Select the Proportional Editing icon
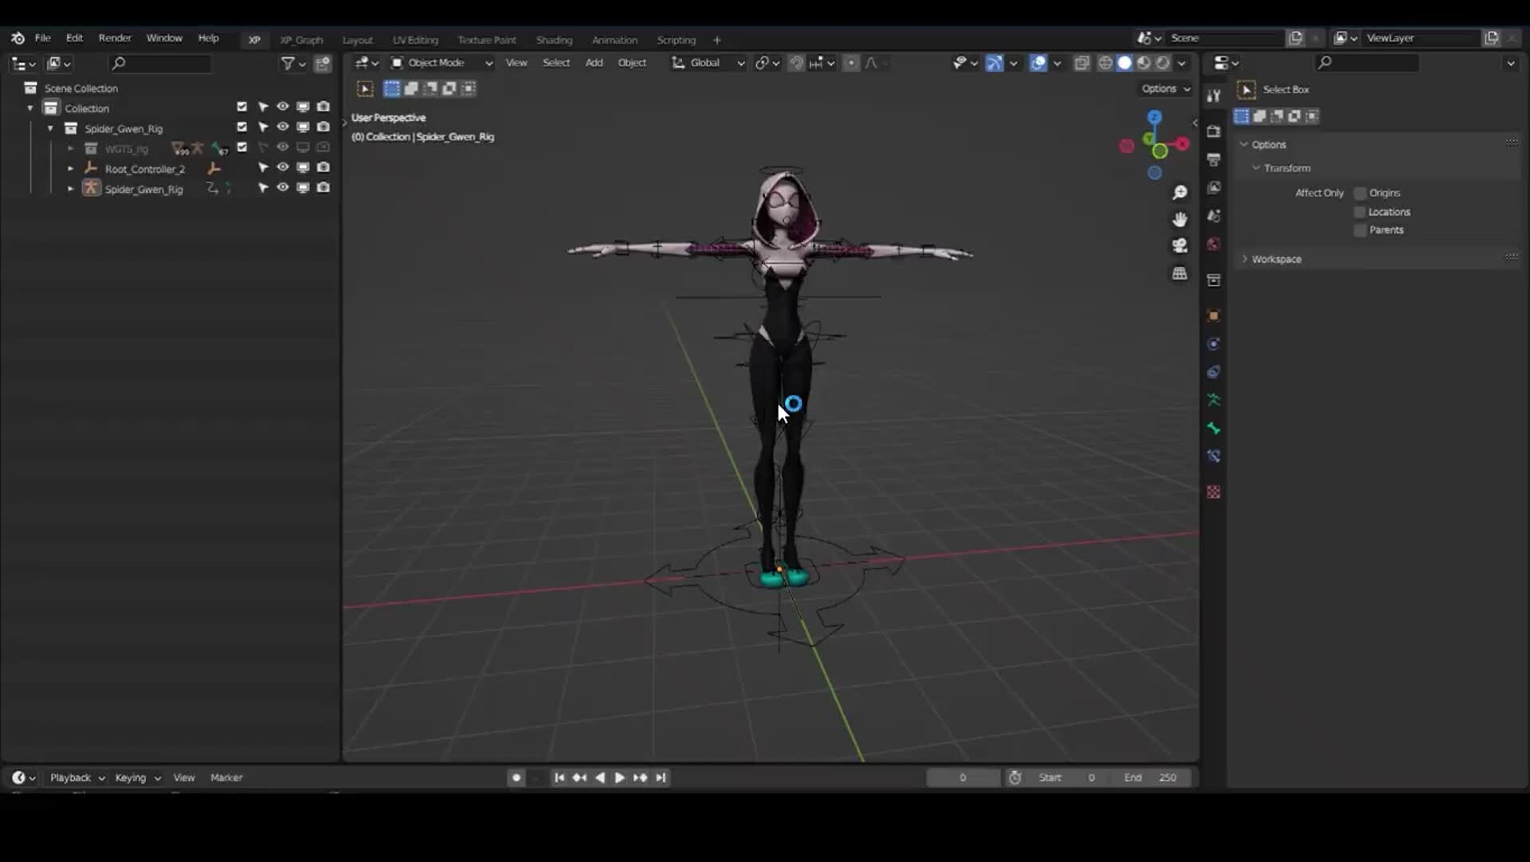Viewport: 1530px width, 862px height. tap(851, 62)
